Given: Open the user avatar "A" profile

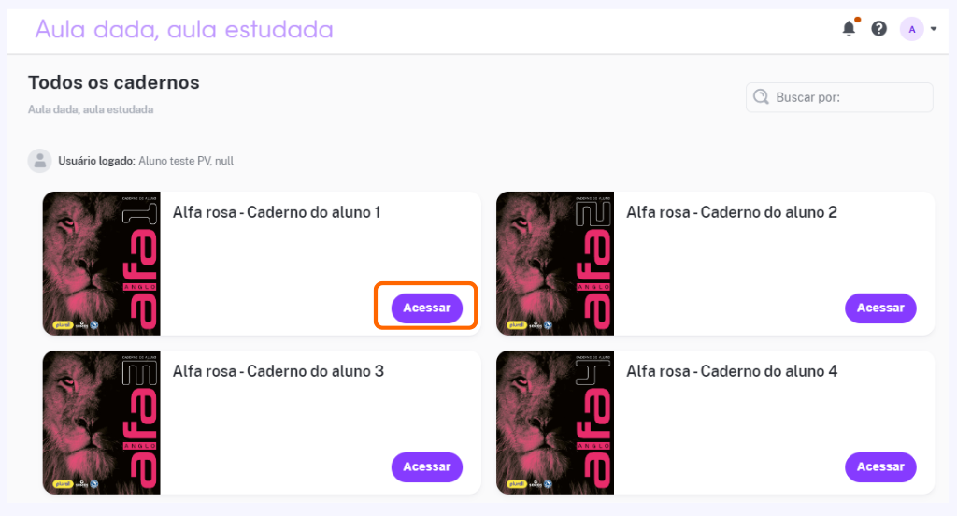Looking at the screenshot, I should coord(912,29).
